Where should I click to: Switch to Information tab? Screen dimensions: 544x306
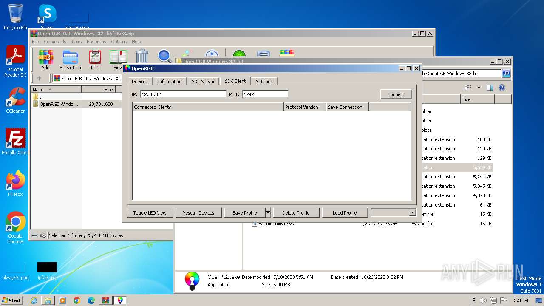click(170, 82)
